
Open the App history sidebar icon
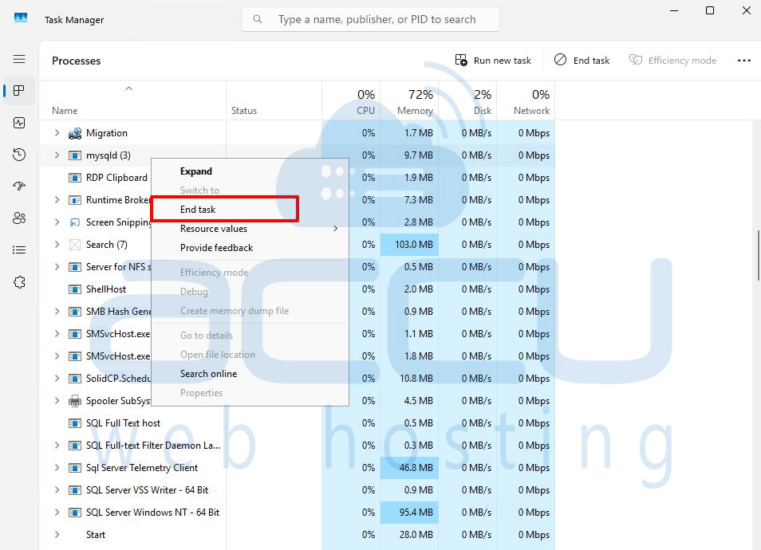(x=19, y=155)
